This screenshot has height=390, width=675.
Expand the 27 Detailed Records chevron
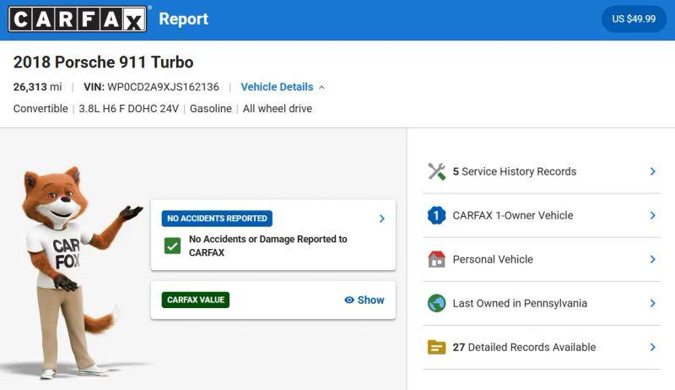652,347
